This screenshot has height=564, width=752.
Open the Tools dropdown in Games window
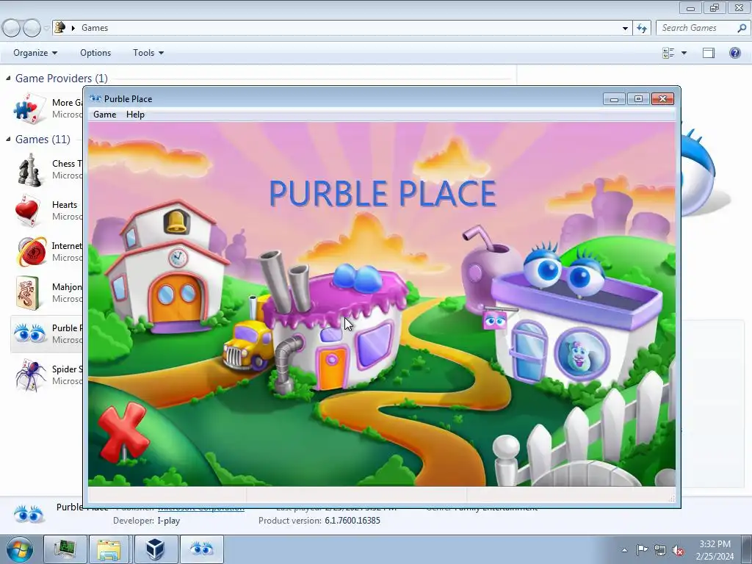click(148, 53)
